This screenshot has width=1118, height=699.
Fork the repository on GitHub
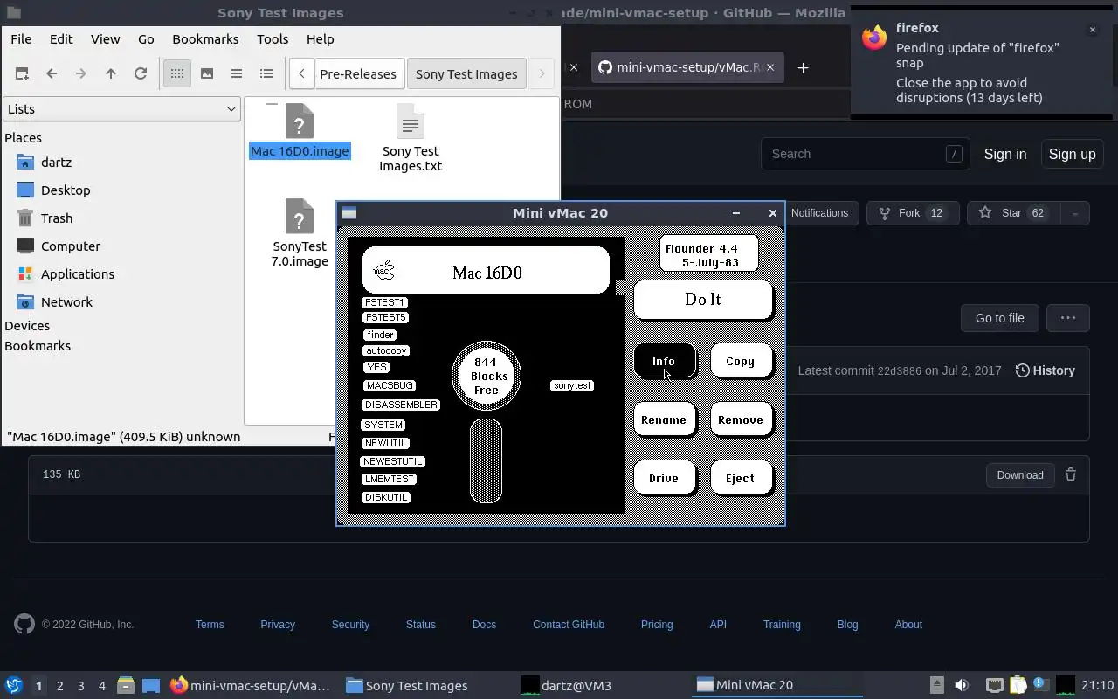(x=913, y=213)
